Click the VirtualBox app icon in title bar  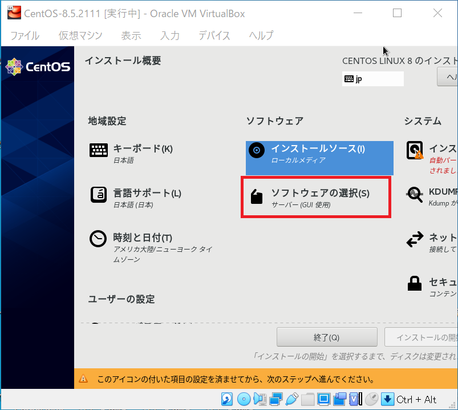pyautogui.click(x=14, y=13)
